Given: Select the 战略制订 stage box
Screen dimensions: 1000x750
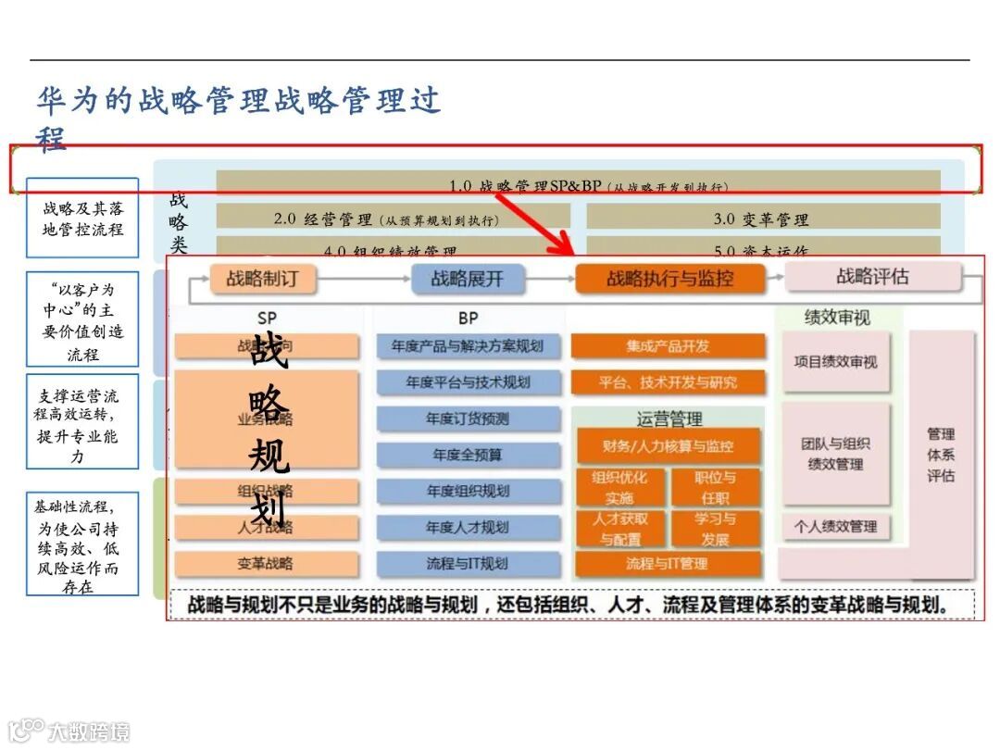Looking at the screenshot, I should (263, 279).
